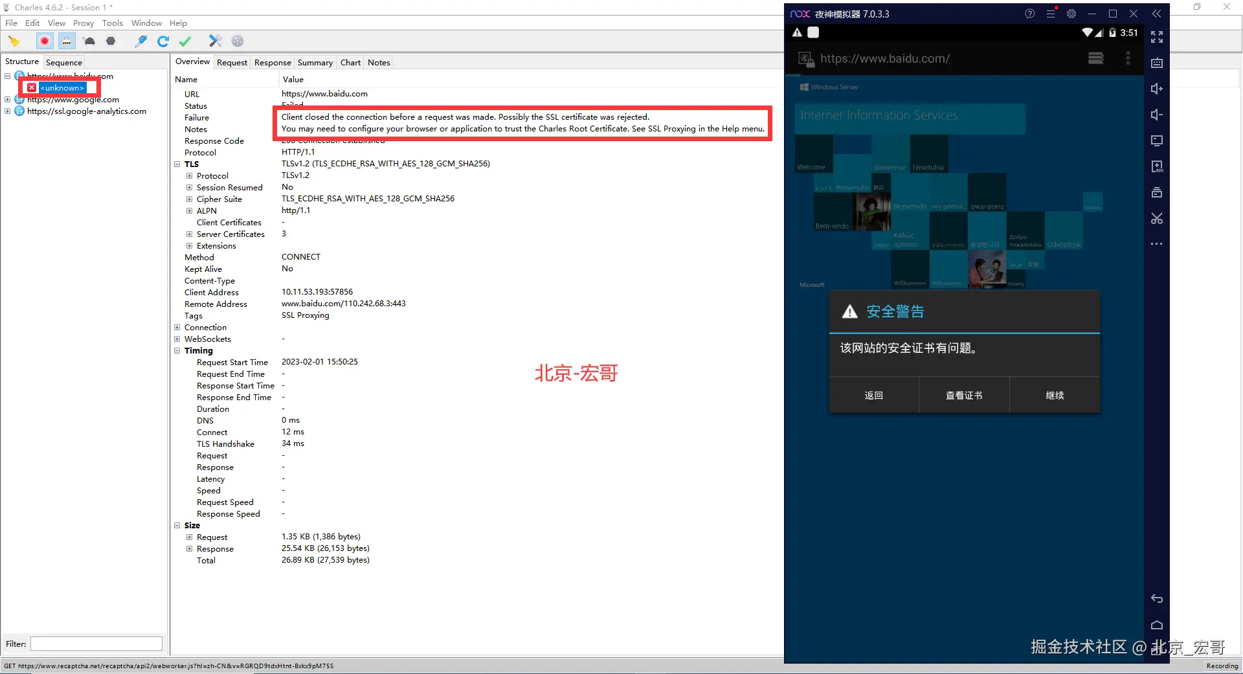Open the Request tab
1243x674 pixels.
[232, 62]
